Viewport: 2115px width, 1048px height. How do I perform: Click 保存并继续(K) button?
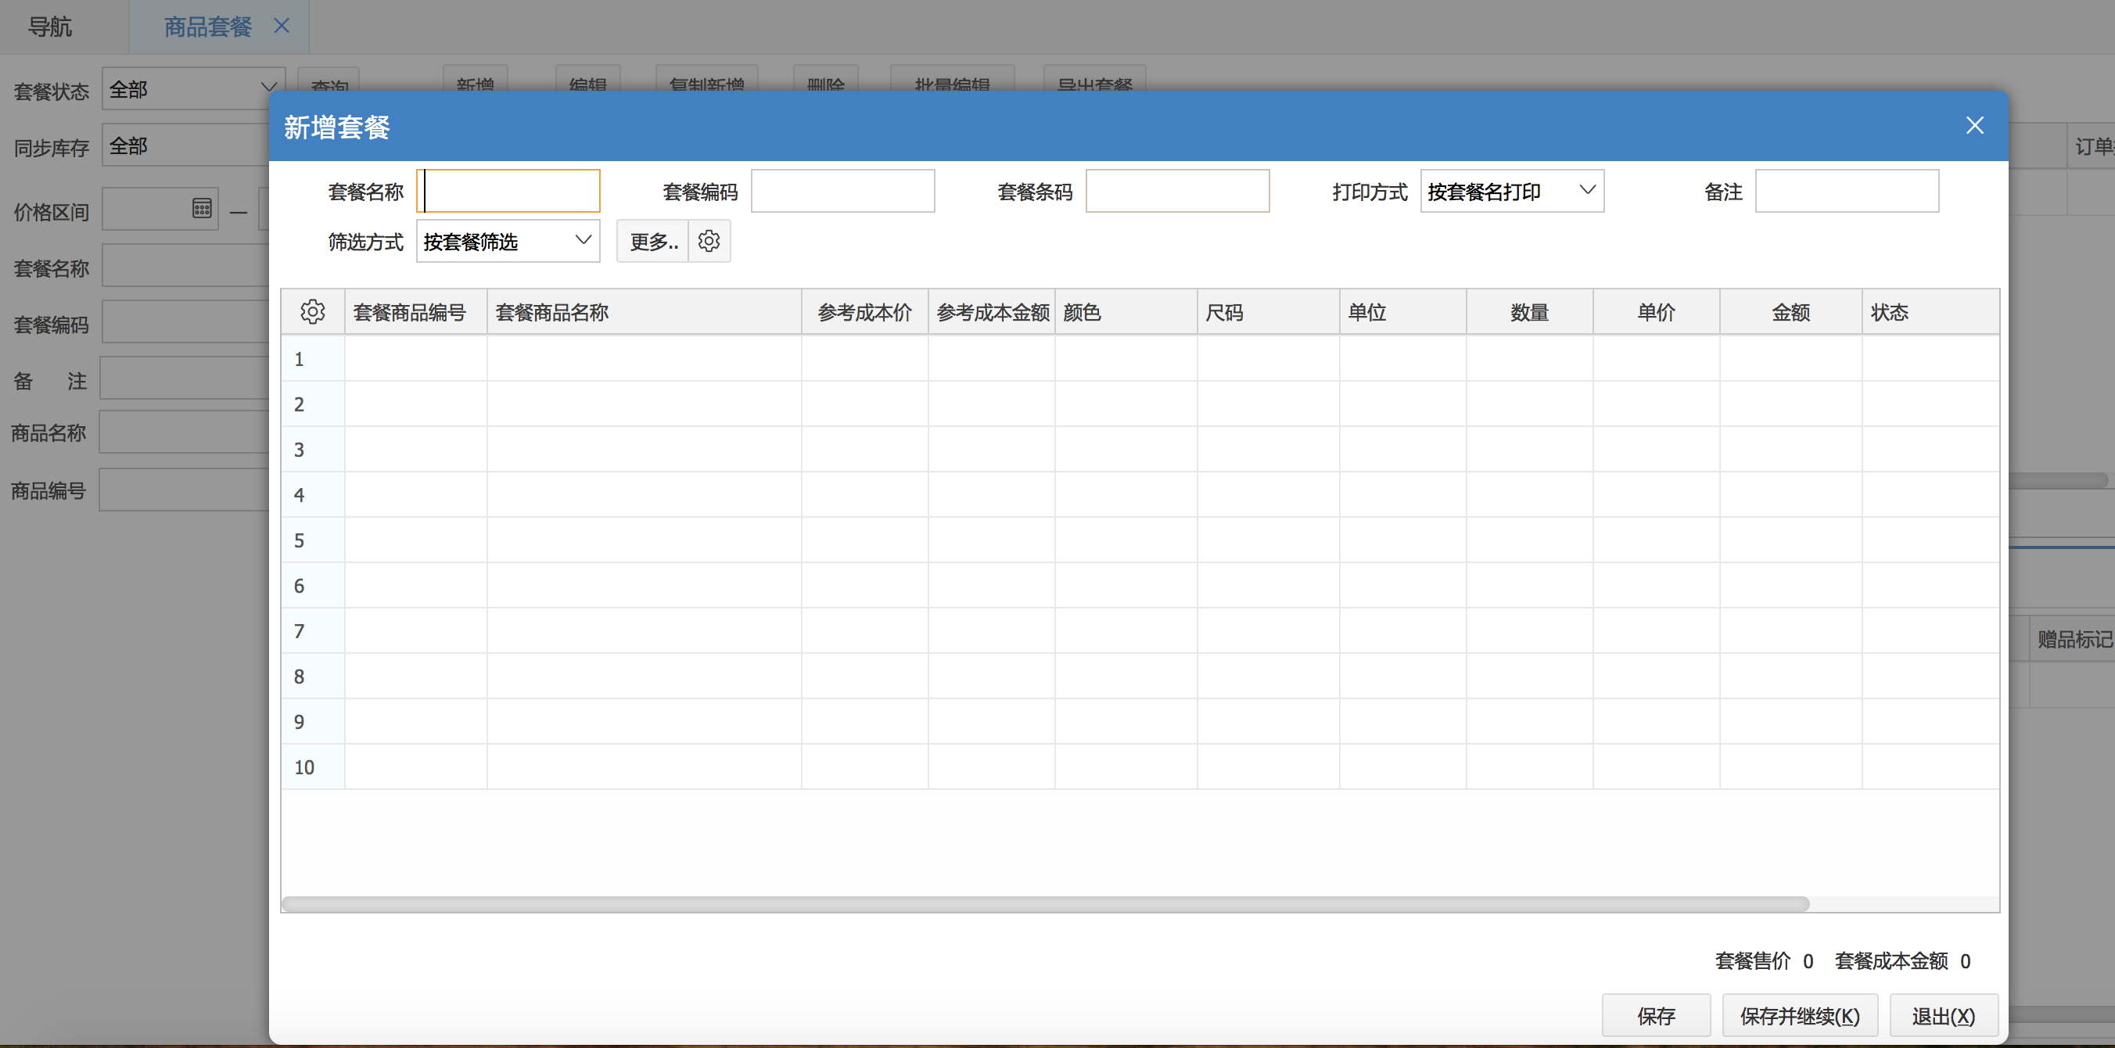pos(1799,1016)
